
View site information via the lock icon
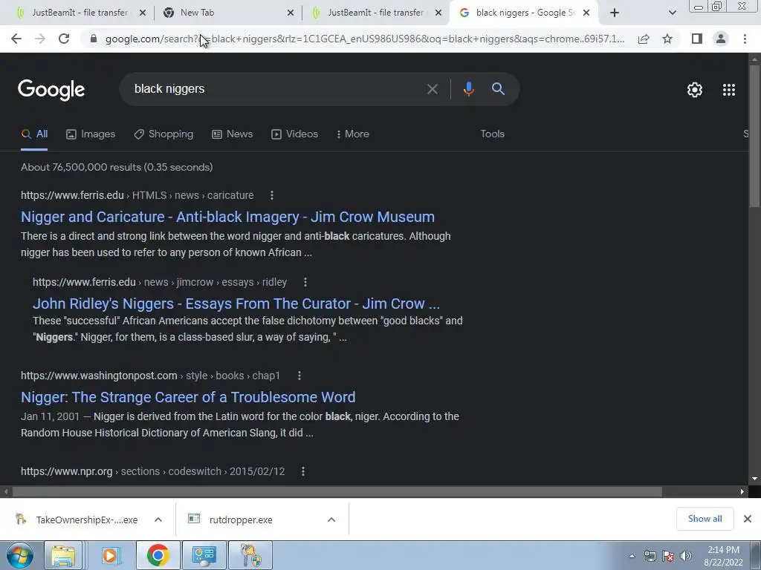[93, 39]
